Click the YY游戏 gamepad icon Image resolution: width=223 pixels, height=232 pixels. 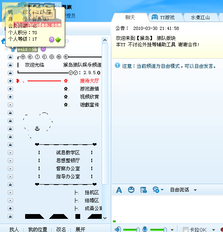(155, 17)
